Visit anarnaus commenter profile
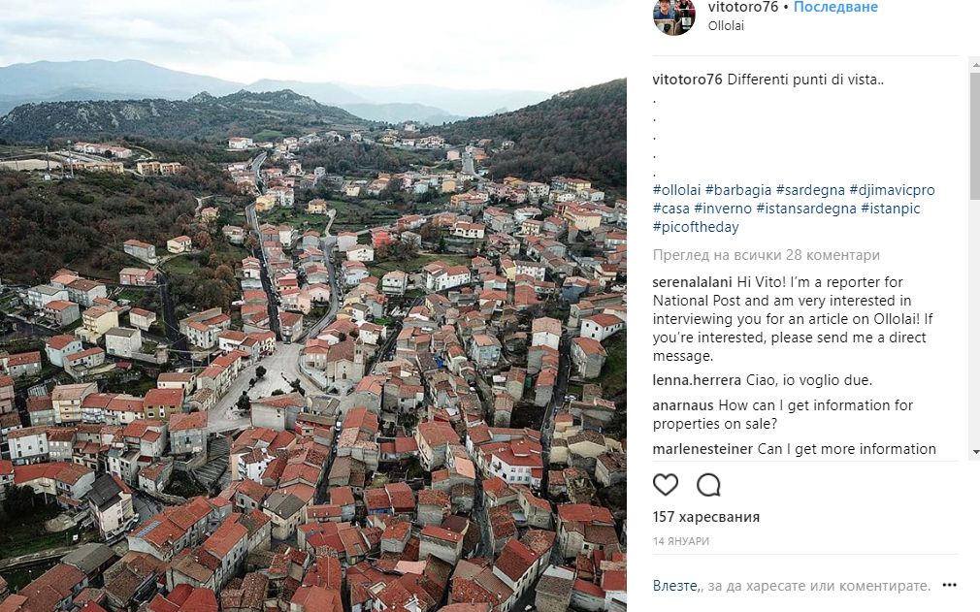Screen dimensions: 980x612 [683, 405]
